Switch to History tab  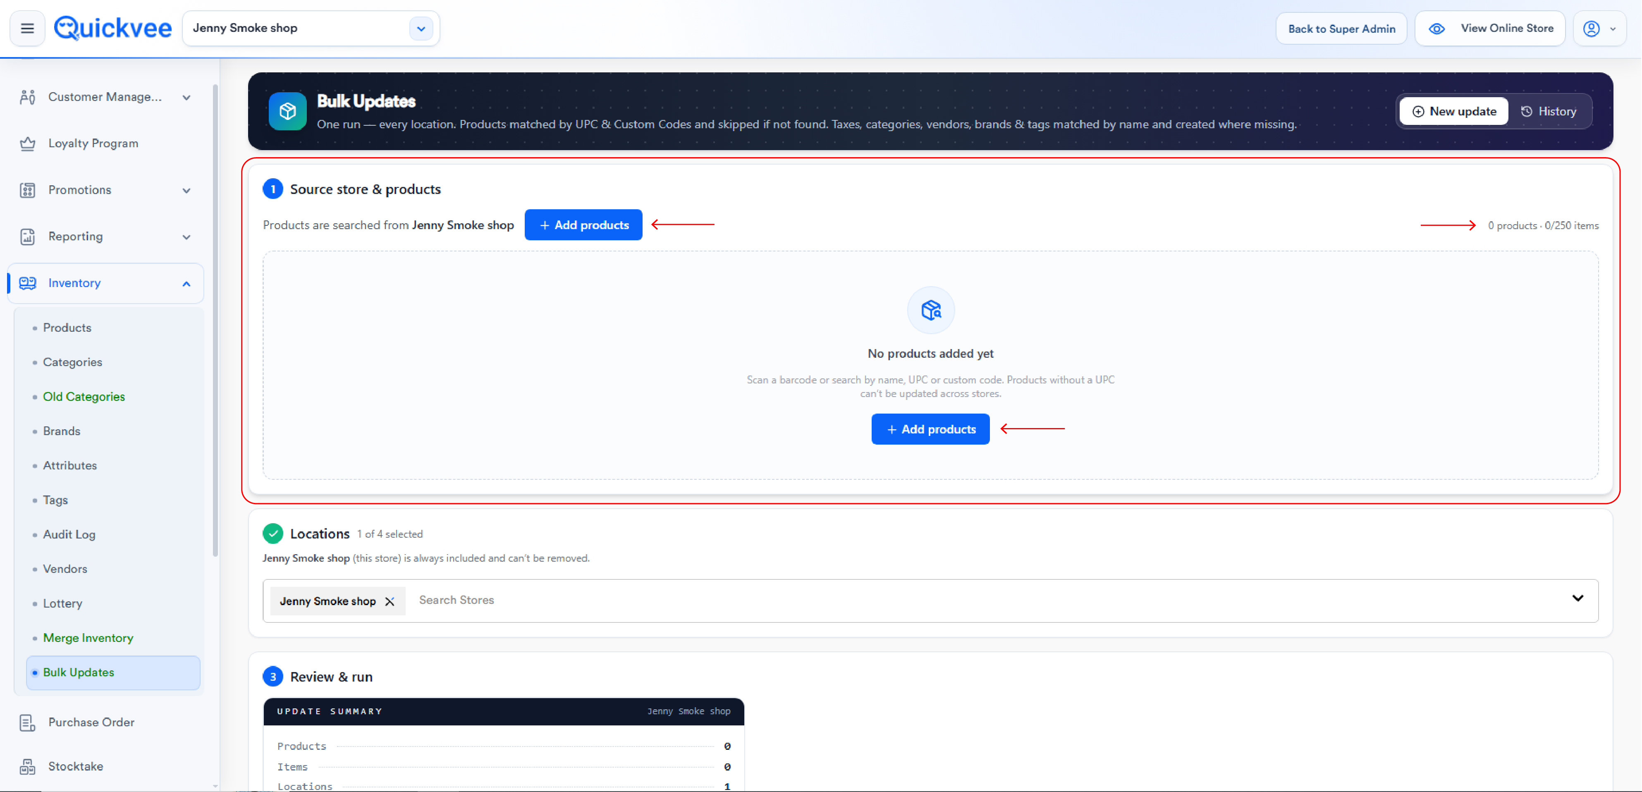pyautogui.click(x=1549, y=112)
